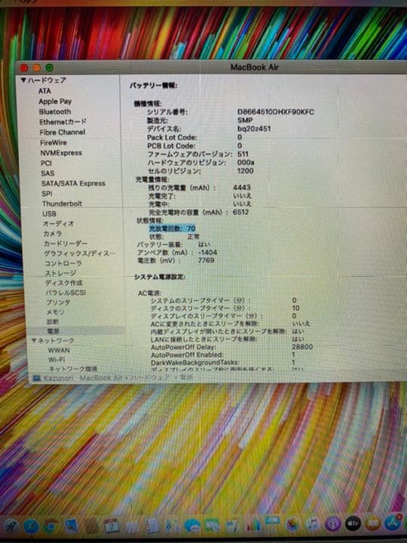407x543 pixels.
Task: Select NVMExpress in the sidebar
Action: point(61,153)
